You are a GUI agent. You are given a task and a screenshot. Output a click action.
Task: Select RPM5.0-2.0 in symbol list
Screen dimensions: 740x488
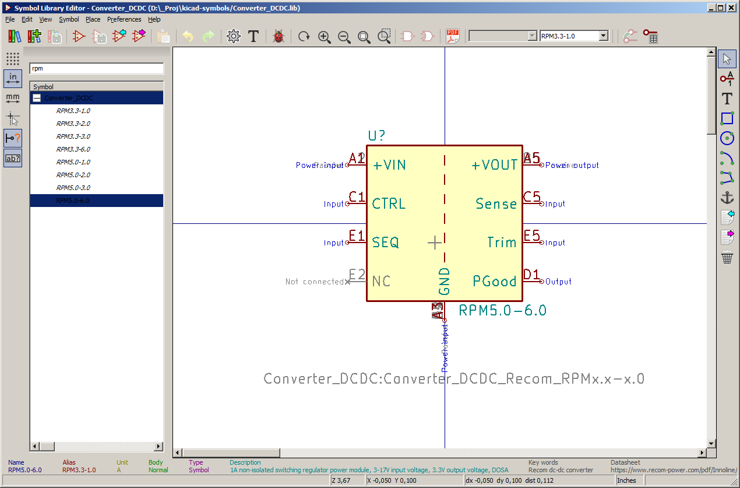73,175
